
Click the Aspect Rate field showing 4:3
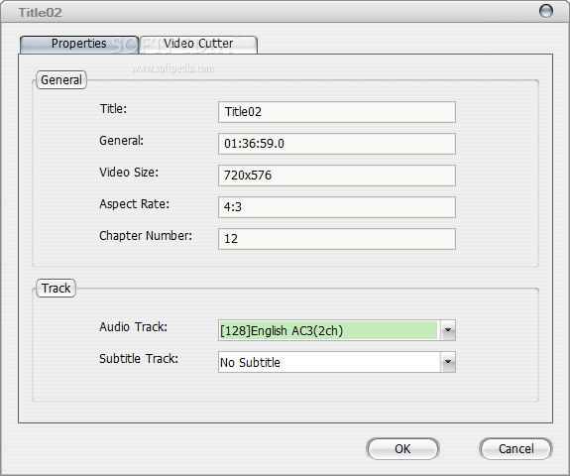337,207
